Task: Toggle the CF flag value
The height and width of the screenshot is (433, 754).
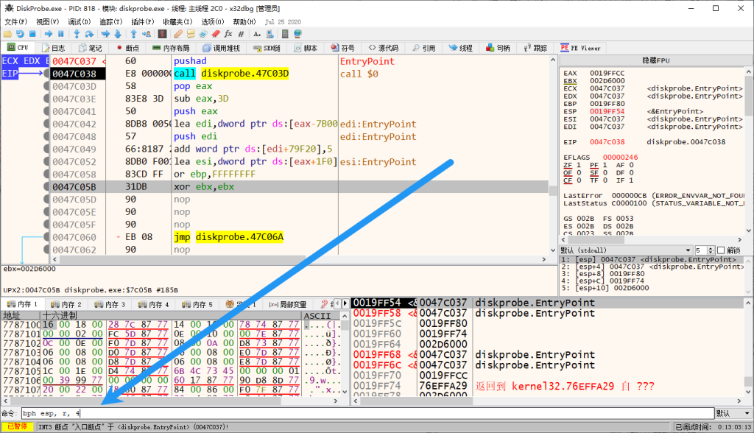Action: coord(579,180)
